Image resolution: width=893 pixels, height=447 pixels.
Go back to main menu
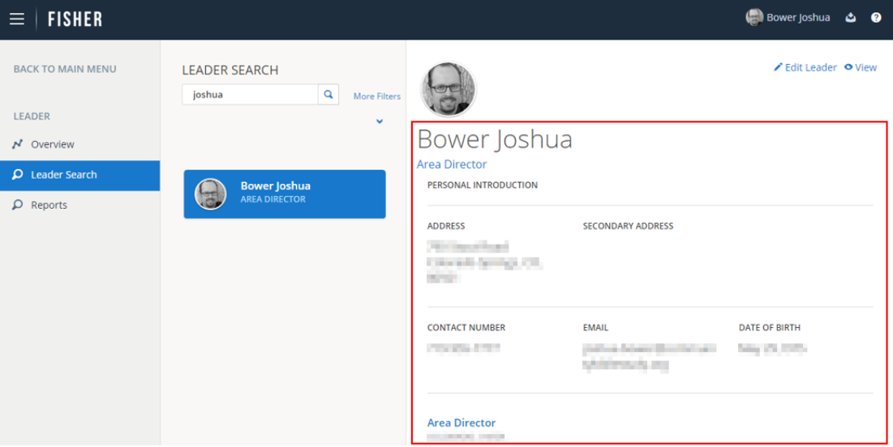point(65,69)
